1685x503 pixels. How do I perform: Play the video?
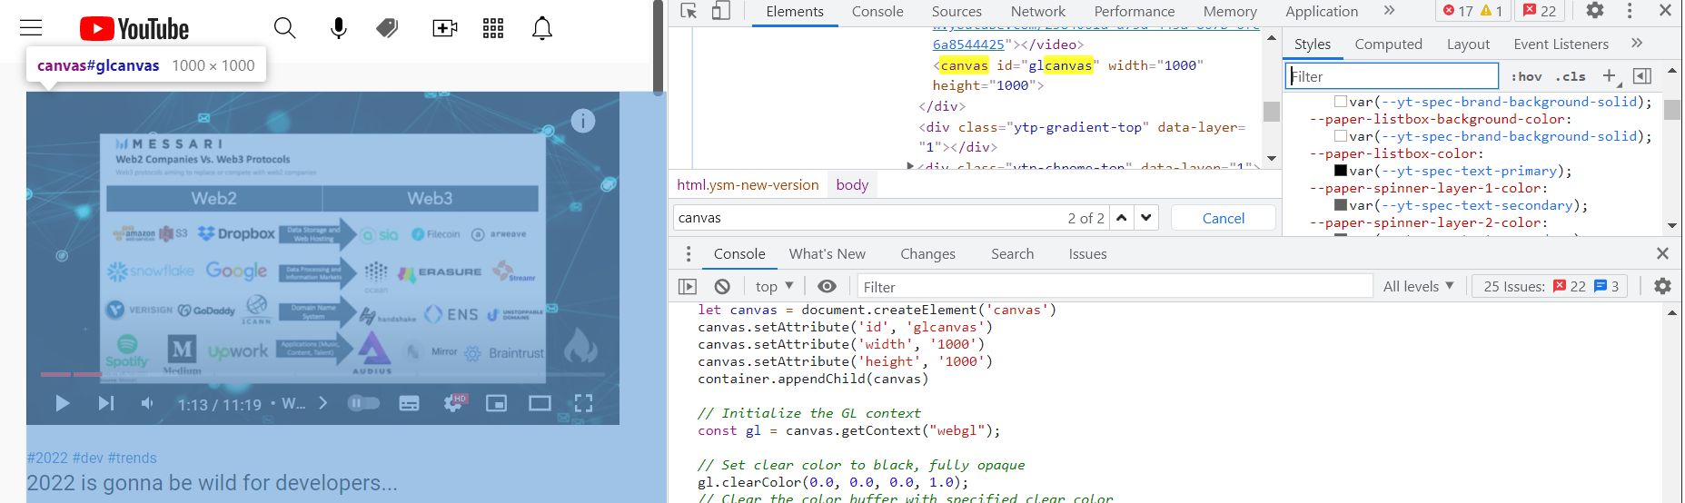pyautogui.click(x=62, y=403)
